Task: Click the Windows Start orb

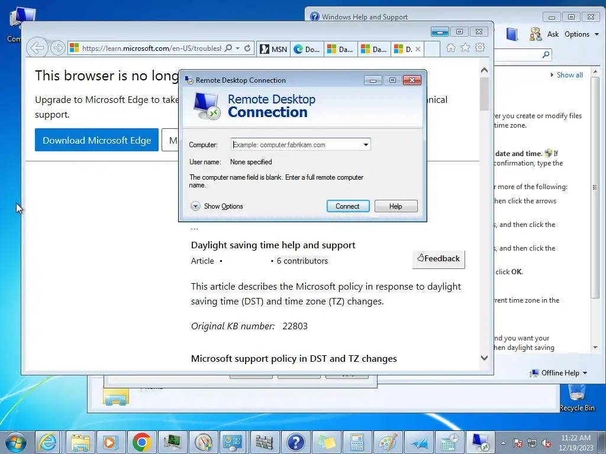Action: (x=16, y=442)
